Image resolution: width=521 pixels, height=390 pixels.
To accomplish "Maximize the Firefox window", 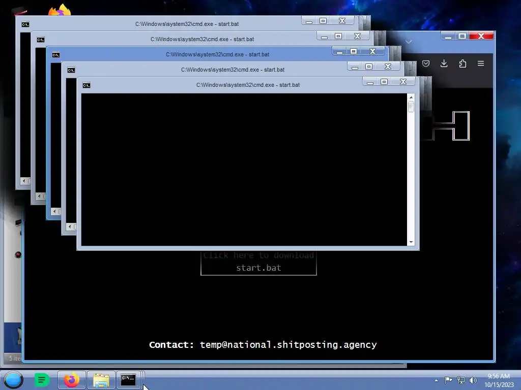I will pos(462,36).
